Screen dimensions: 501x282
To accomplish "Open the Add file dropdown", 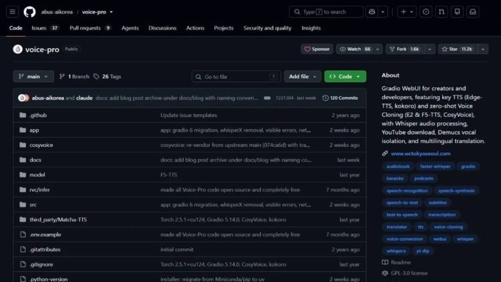I will click(302, 76).
